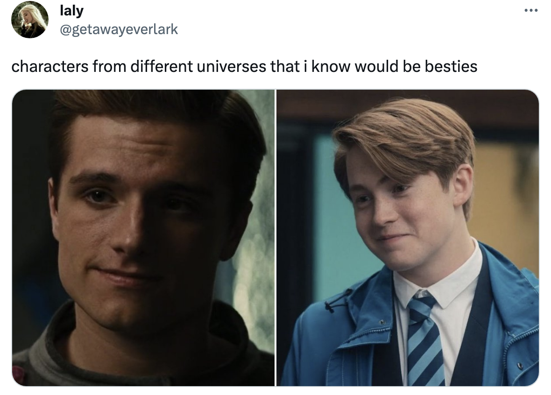Screen dimensions: 551x395
Task: Click the swept hair in the right photo
Action: click(404, 141)
